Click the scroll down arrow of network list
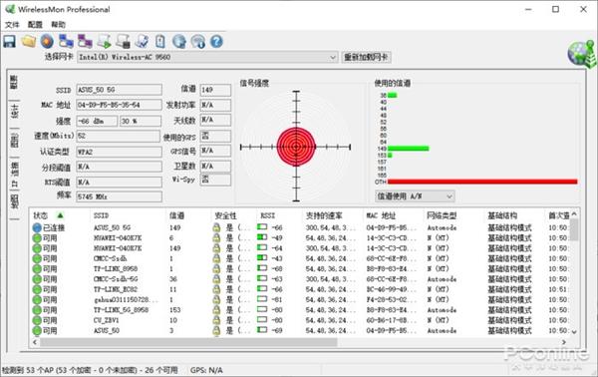Screen dimensions: 598x377 [574, 332]
